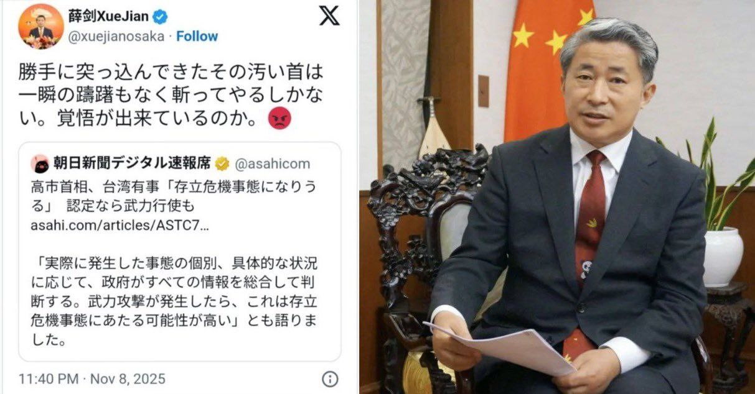Open the info icon beside the timestamp

pyautogui.click(x=330, y=378)
